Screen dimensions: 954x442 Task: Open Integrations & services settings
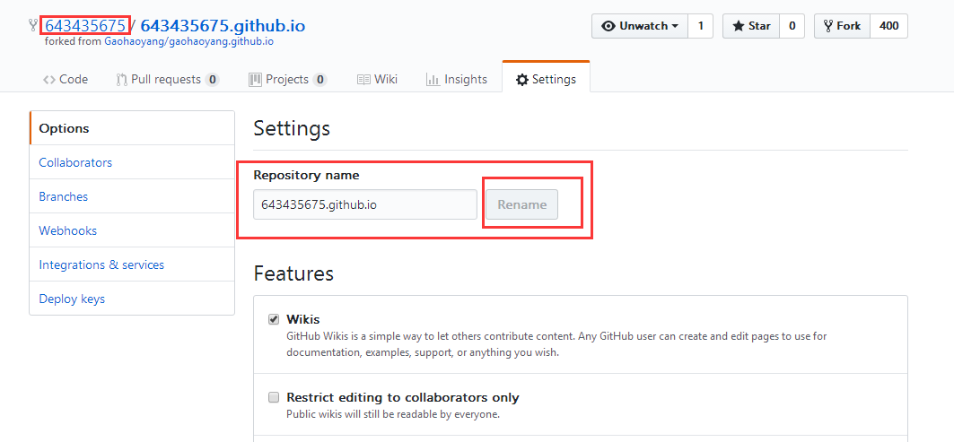pyautogui.click(x=132, y=264)
